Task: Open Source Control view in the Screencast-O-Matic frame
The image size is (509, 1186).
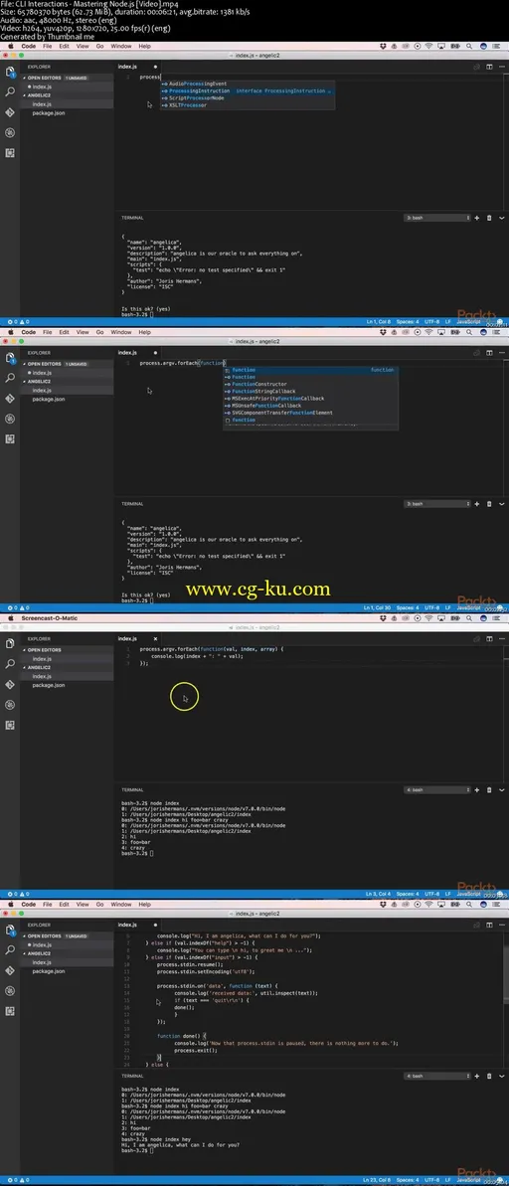Action: click(10, 685)
